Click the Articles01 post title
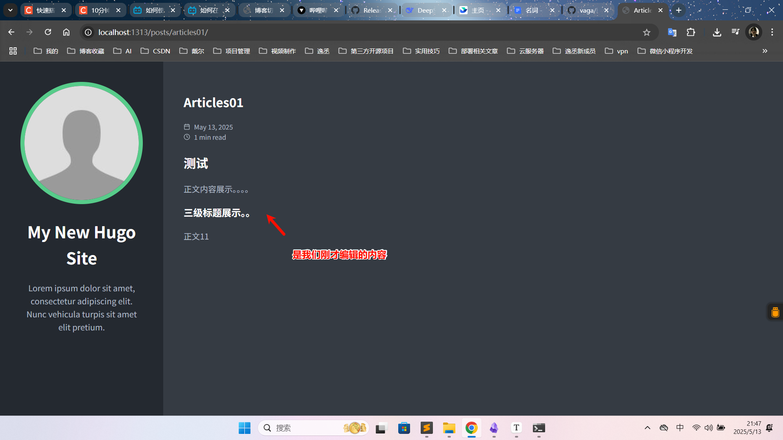This screenshot has width=783, height=440. (x=213, y=103)
